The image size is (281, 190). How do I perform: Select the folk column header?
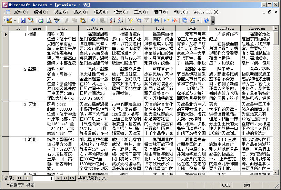192,28
